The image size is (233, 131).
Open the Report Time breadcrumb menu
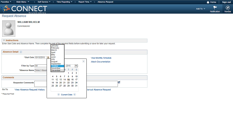[85, 2]
